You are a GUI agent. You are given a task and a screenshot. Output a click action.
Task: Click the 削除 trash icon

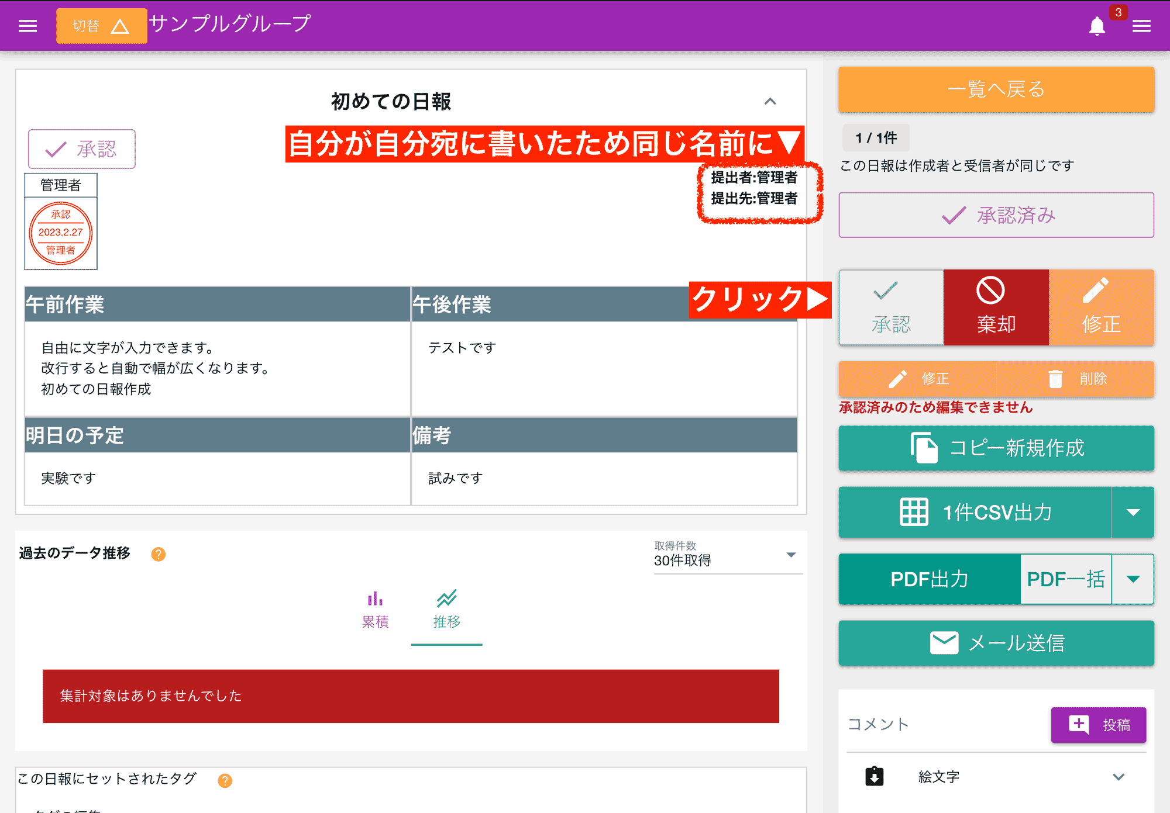pos(1055,379)
